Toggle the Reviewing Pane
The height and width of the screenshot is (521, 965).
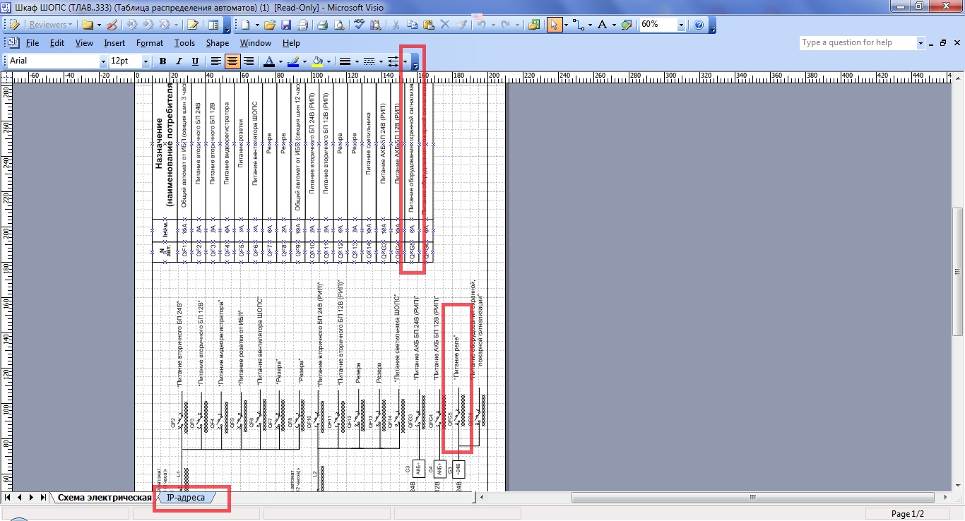tap(213, 25)
